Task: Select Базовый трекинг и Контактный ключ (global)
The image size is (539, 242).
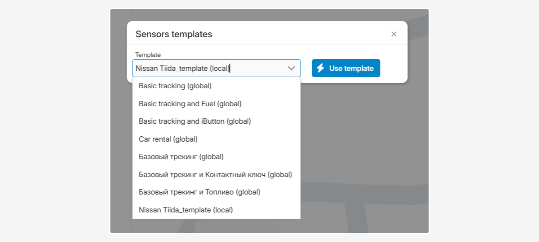Action: 215,174
